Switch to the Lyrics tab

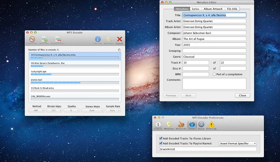[x=196, y=9]
